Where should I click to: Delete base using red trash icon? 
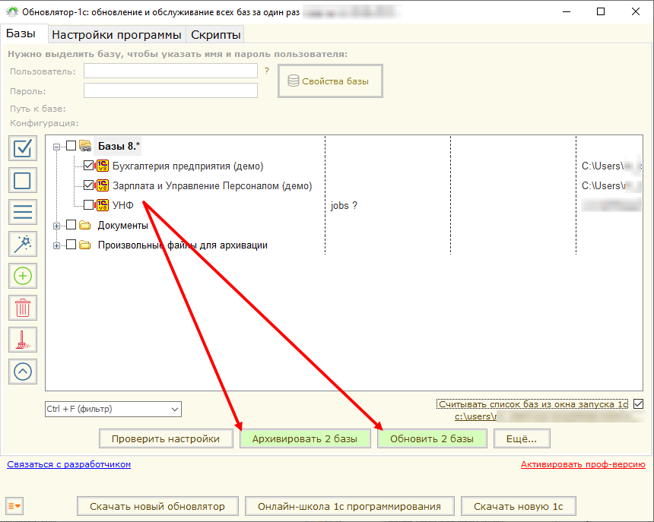pyautogui.click(x=23, y=308)
